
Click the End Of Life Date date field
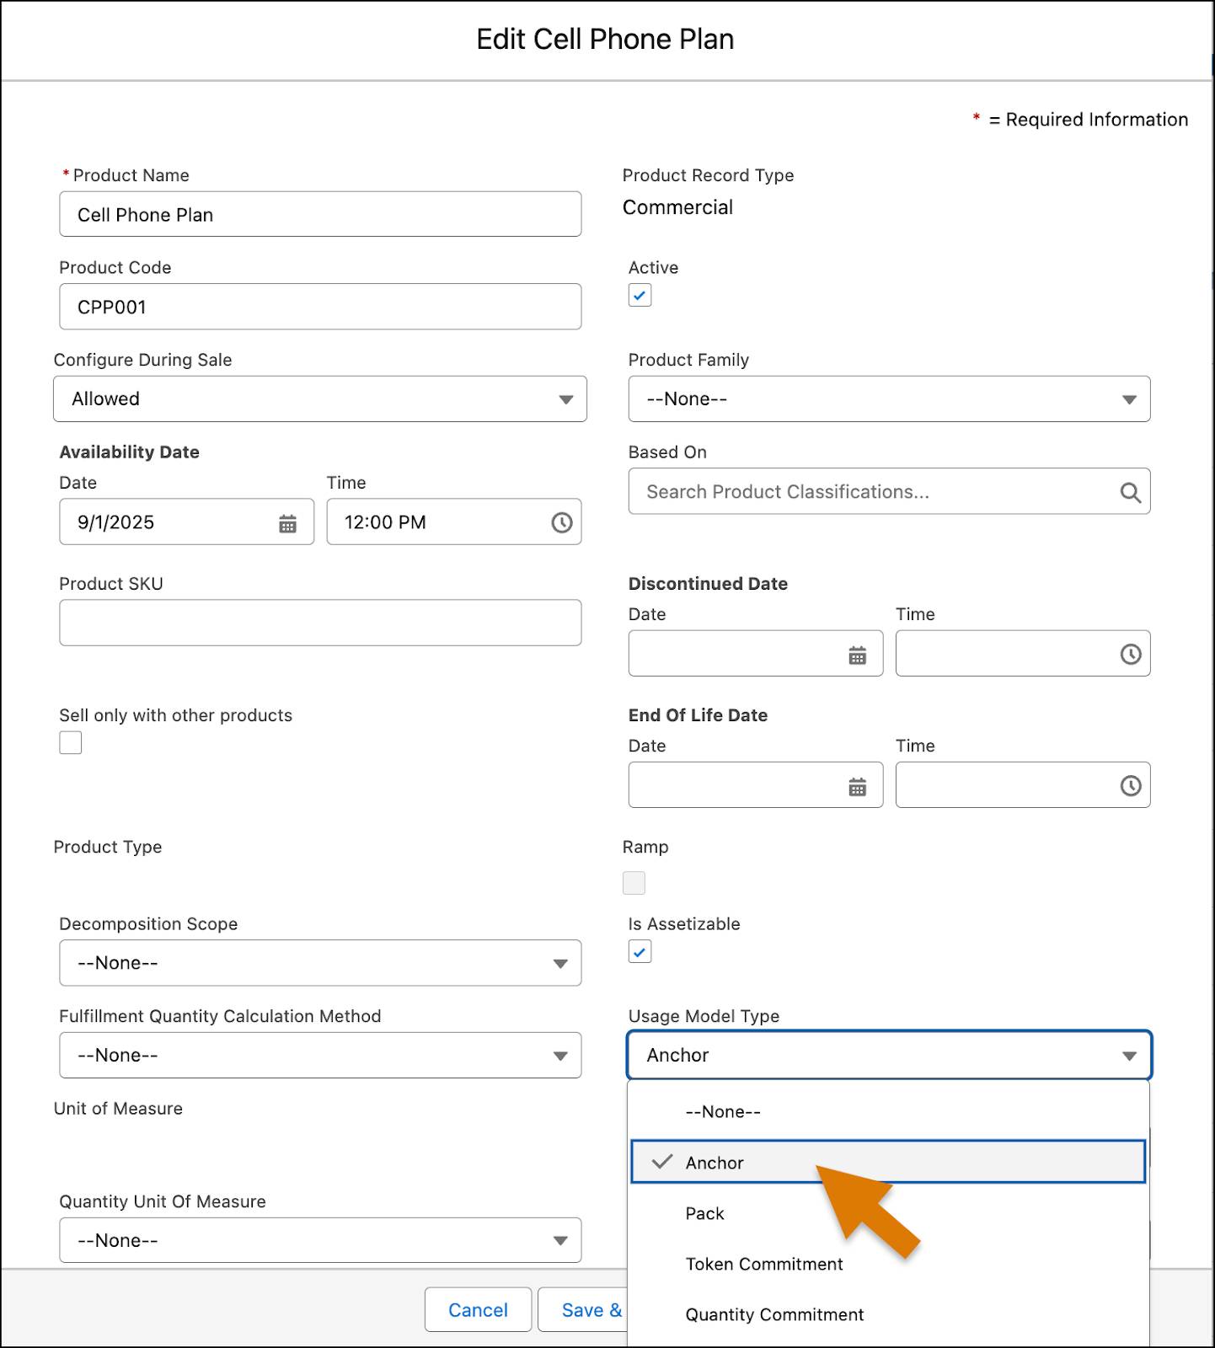tap(755, 785)
